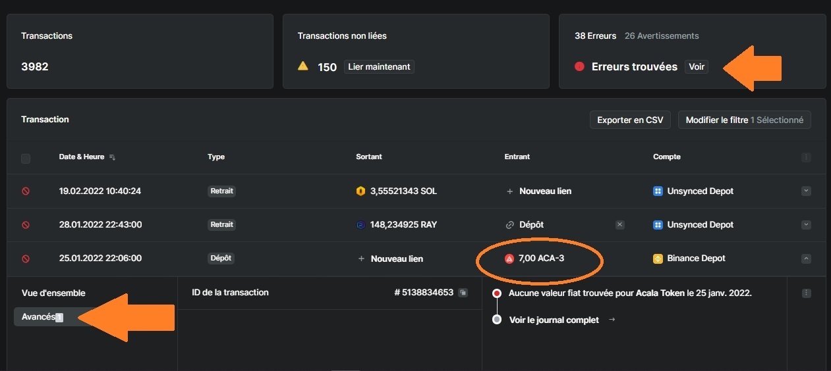This screenshot has width=831, height=371.
Task: Remove the Dépôt link with the X
Action: (619, 225)
